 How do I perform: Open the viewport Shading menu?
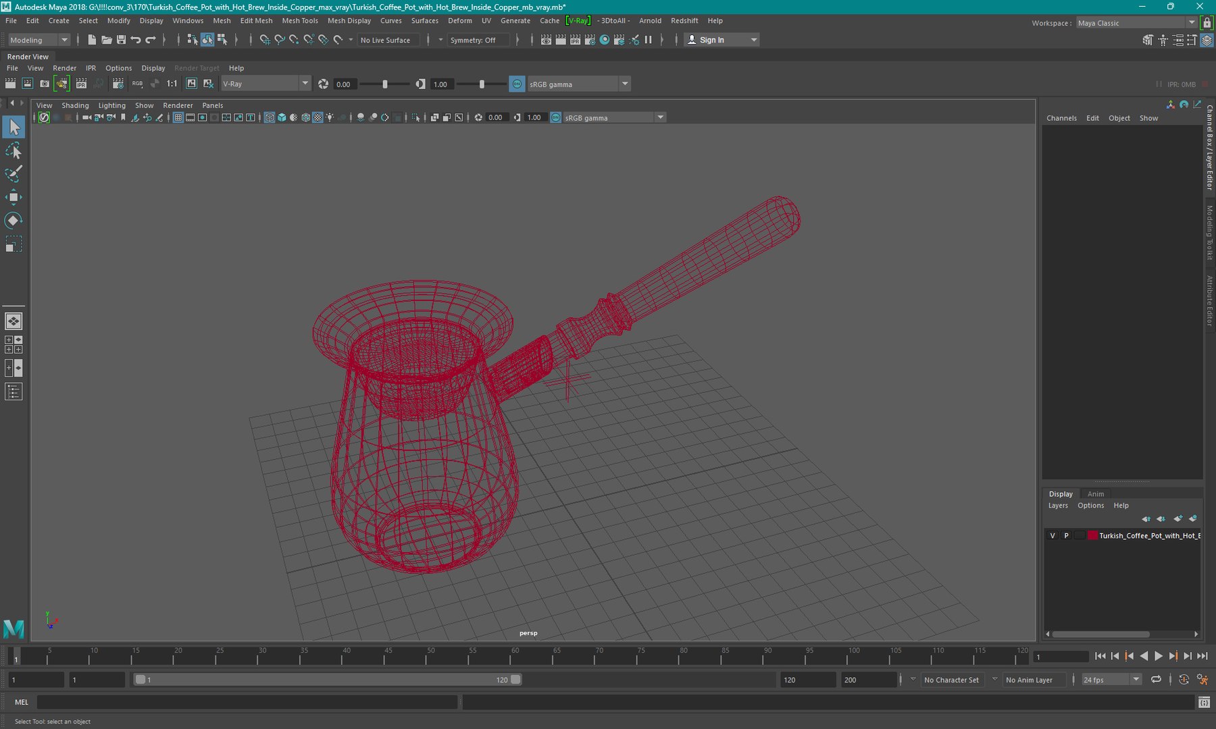pyautogui.click(x=75, y=105)
